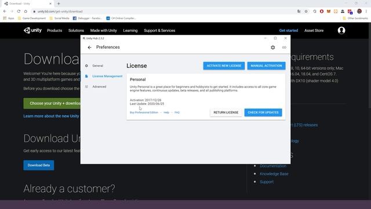Open Knowledge Base link
The height and width of the screenshot is (209, 371).
(274, 174)
